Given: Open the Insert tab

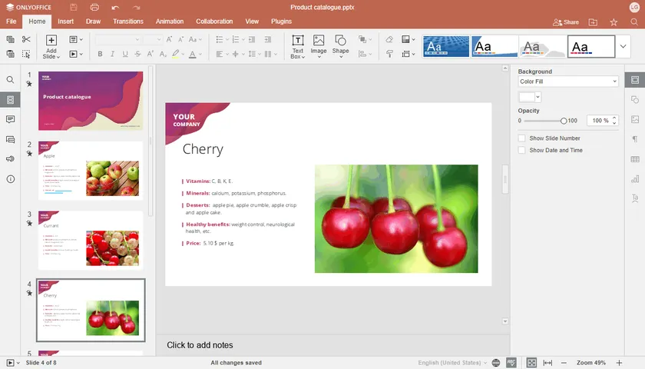Looking at the screenshot, I should click(x=65, y=22).
